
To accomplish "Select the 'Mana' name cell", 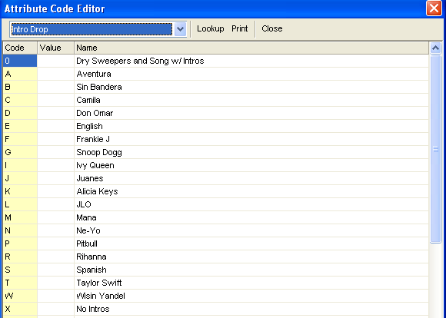I will tap(251, 217).
